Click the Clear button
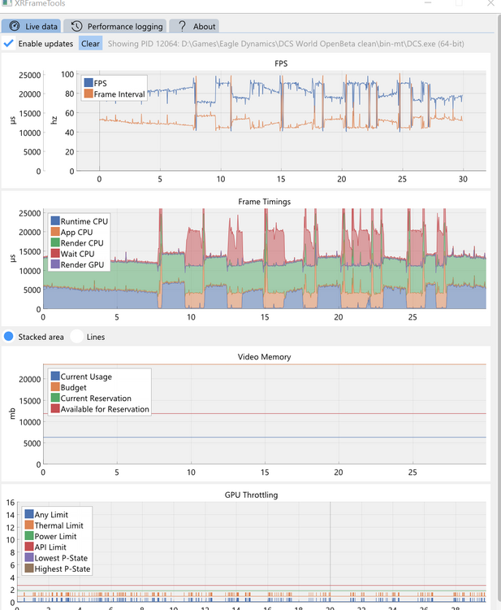The width and height of the screenshot is (501, 610). (90, 44)
